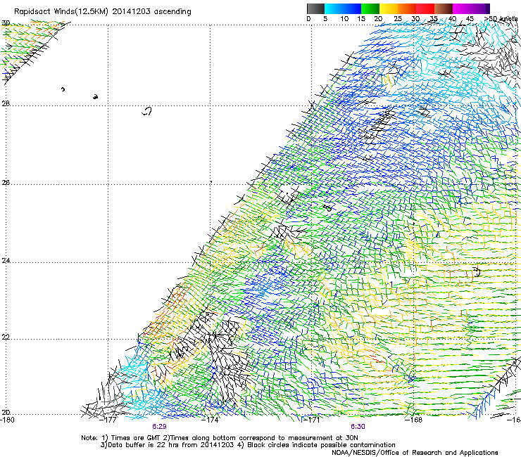Click the '>50 knots' legend label
The image size is (521, 457).
501,18
